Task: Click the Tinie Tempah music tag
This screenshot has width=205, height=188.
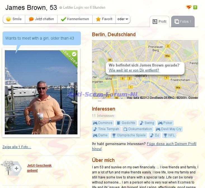Action: pos(106,129)
